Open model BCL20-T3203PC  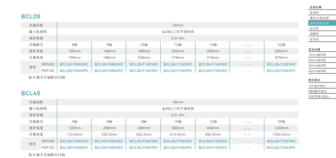281,71
